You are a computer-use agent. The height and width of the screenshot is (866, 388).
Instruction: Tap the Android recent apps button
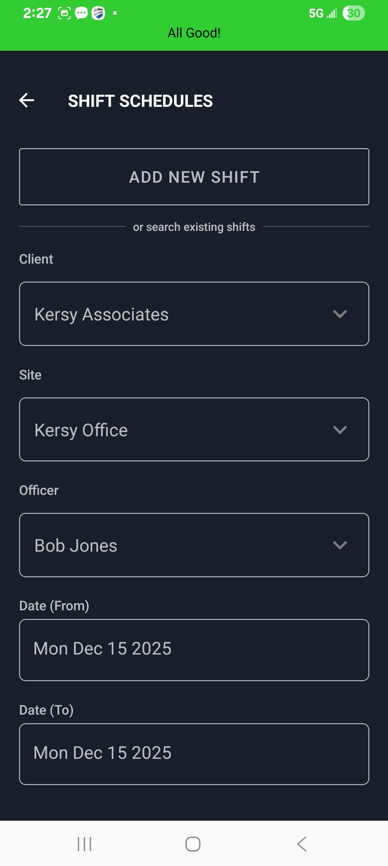click(x=84, y=844)
